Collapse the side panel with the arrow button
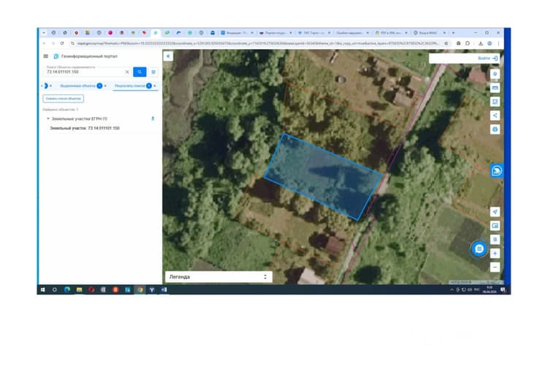This screenshot has width=548, height=388. [168, 56]
